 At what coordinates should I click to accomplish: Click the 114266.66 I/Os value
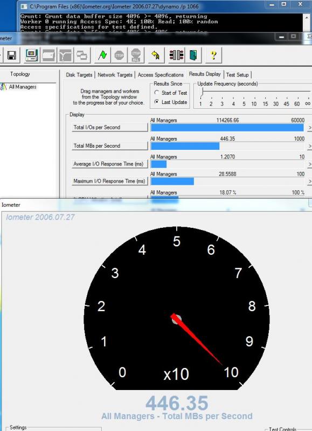click(227, 120)
